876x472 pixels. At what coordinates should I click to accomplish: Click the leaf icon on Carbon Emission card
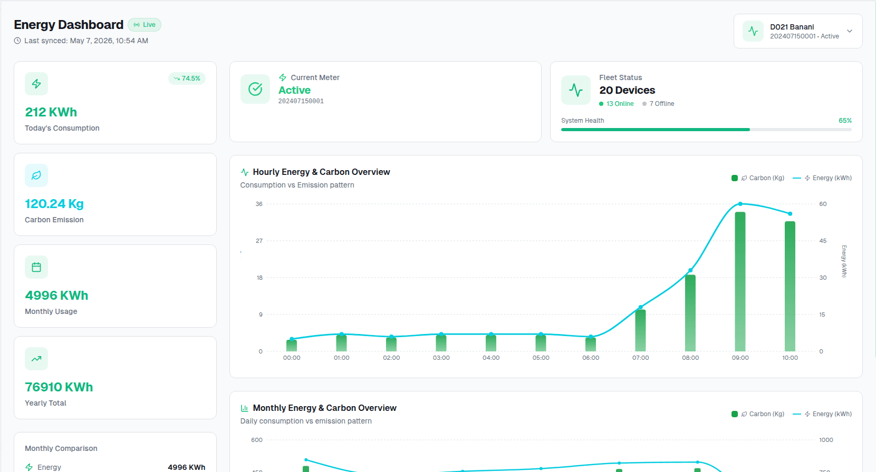36,175
